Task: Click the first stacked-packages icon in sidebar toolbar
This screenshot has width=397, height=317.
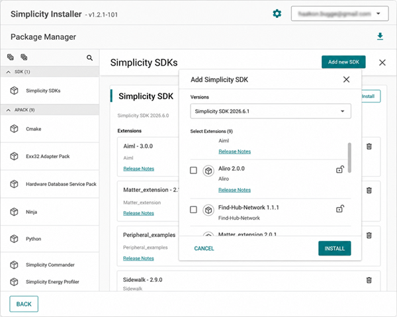Action: 11,57
